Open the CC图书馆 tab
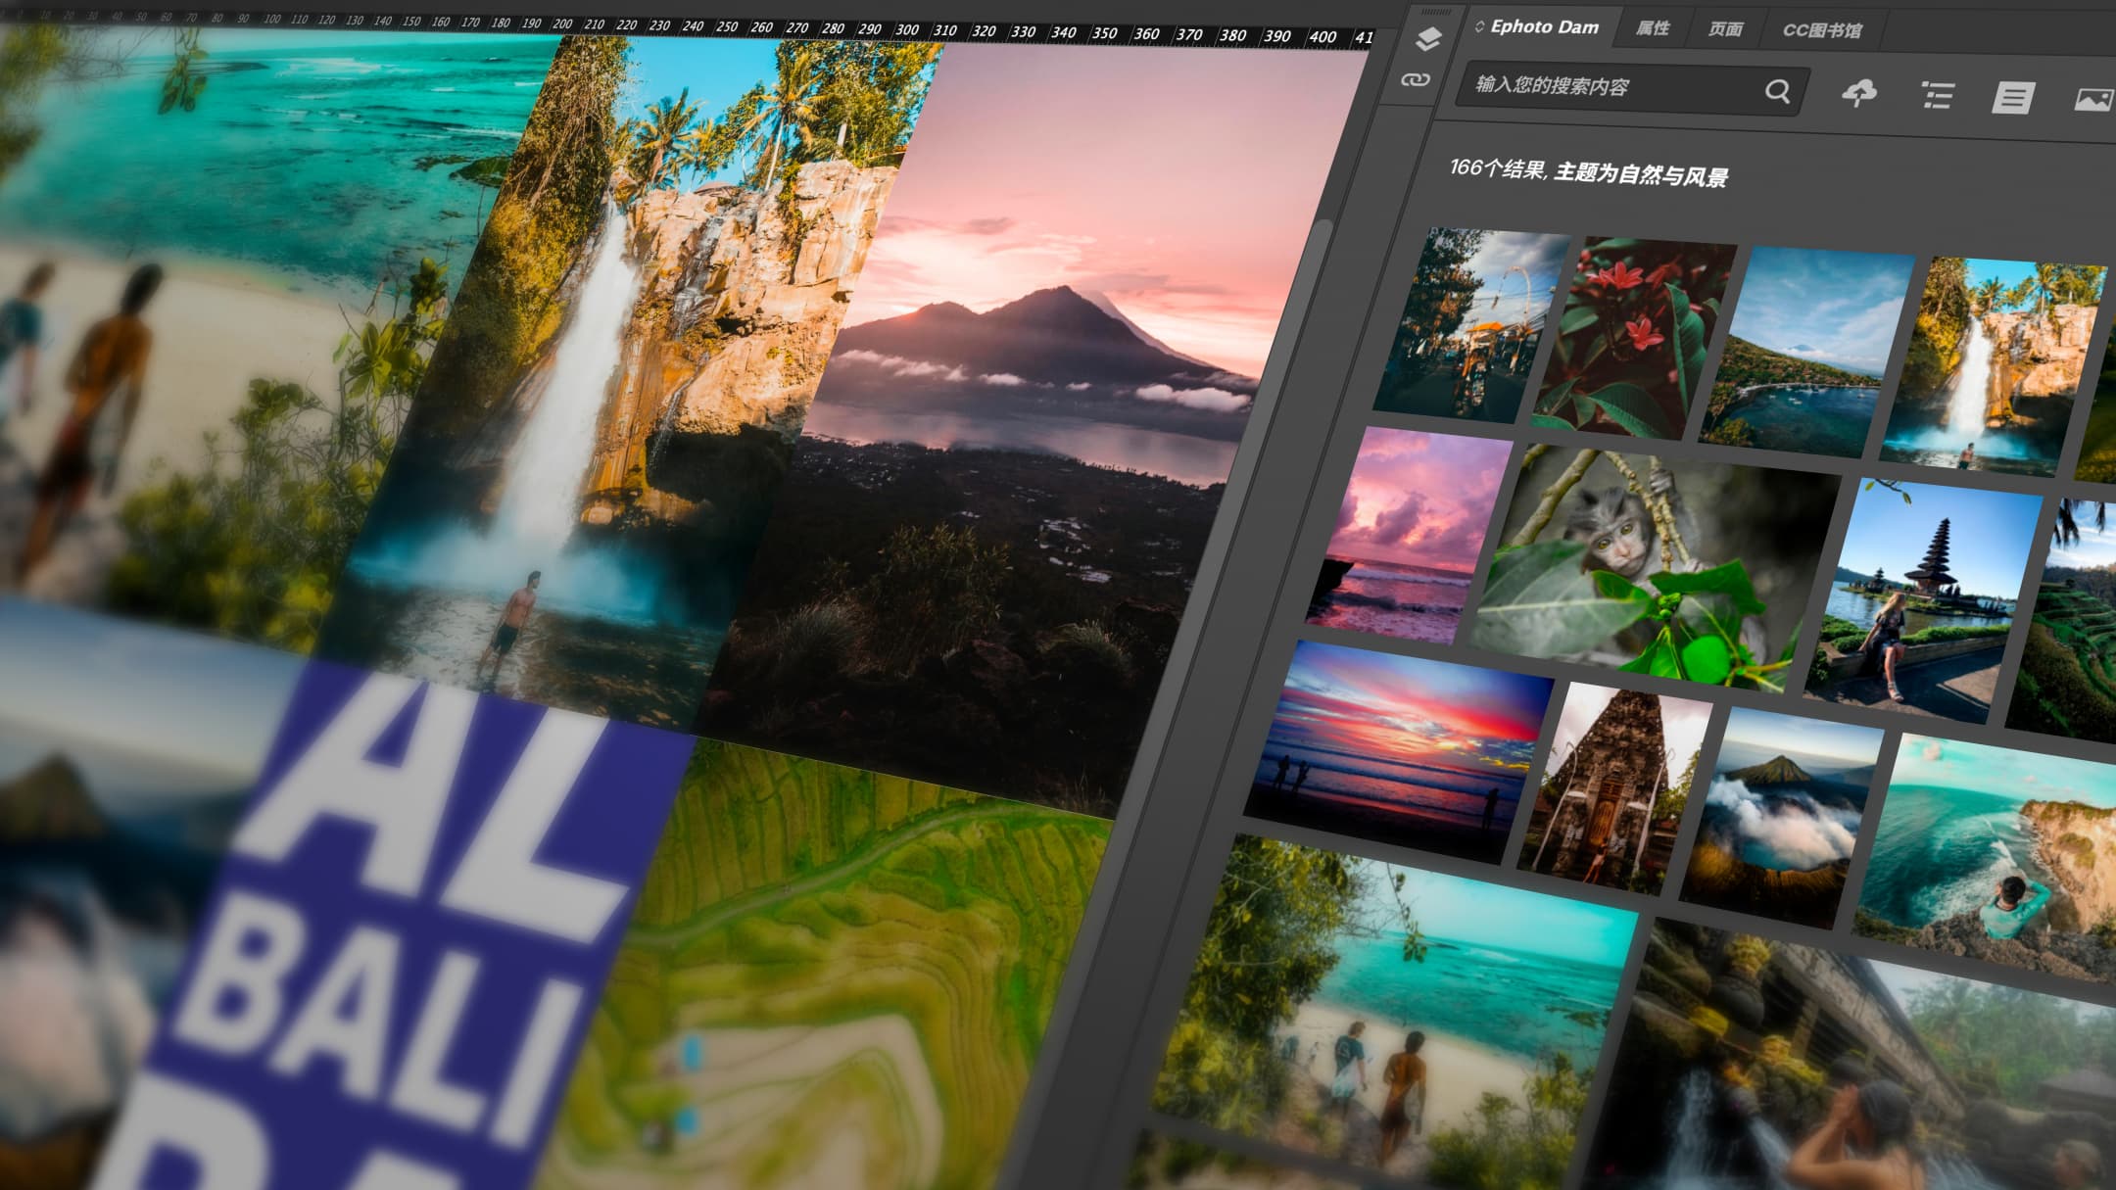Viewport: 2116px width, 1190px height. pos(1821,30)
